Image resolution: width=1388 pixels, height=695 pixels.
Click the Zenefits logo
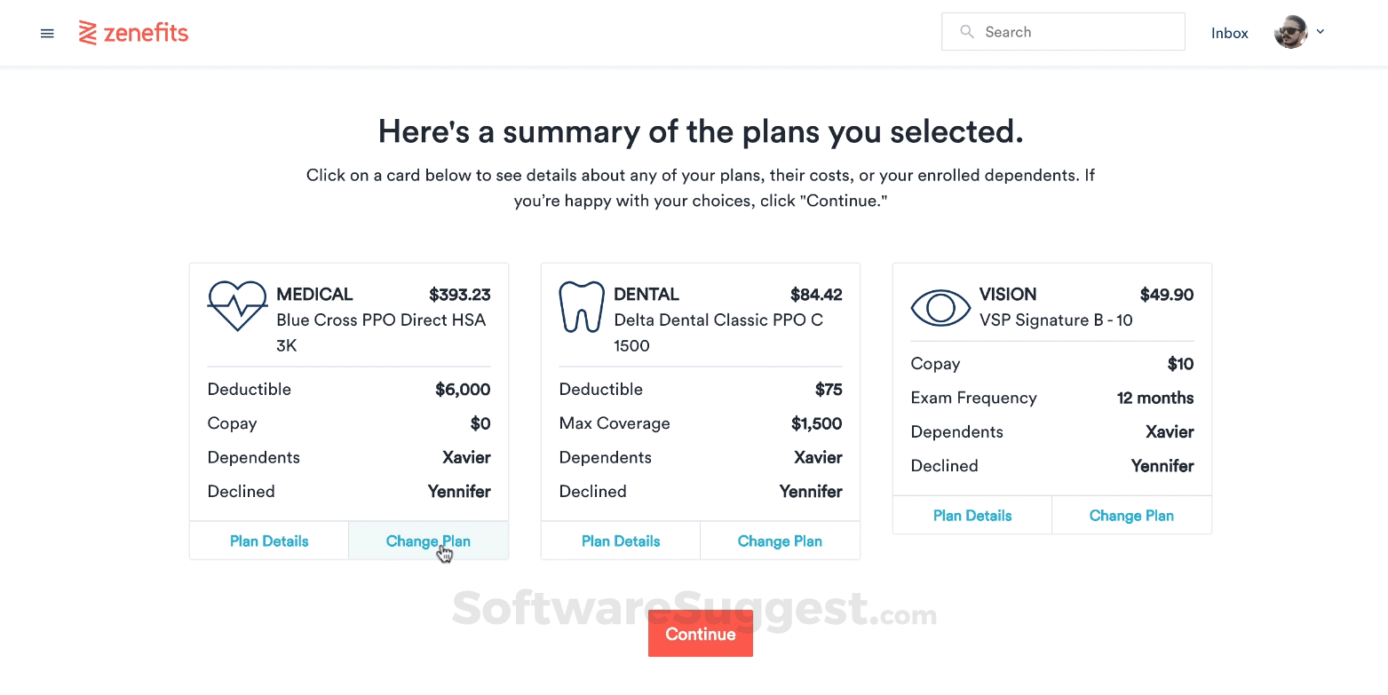point(134,33)
